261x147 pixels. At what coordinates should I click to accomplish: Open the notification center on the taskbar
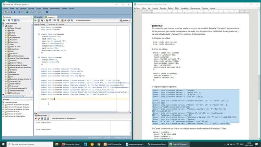[x=257, y=144]
